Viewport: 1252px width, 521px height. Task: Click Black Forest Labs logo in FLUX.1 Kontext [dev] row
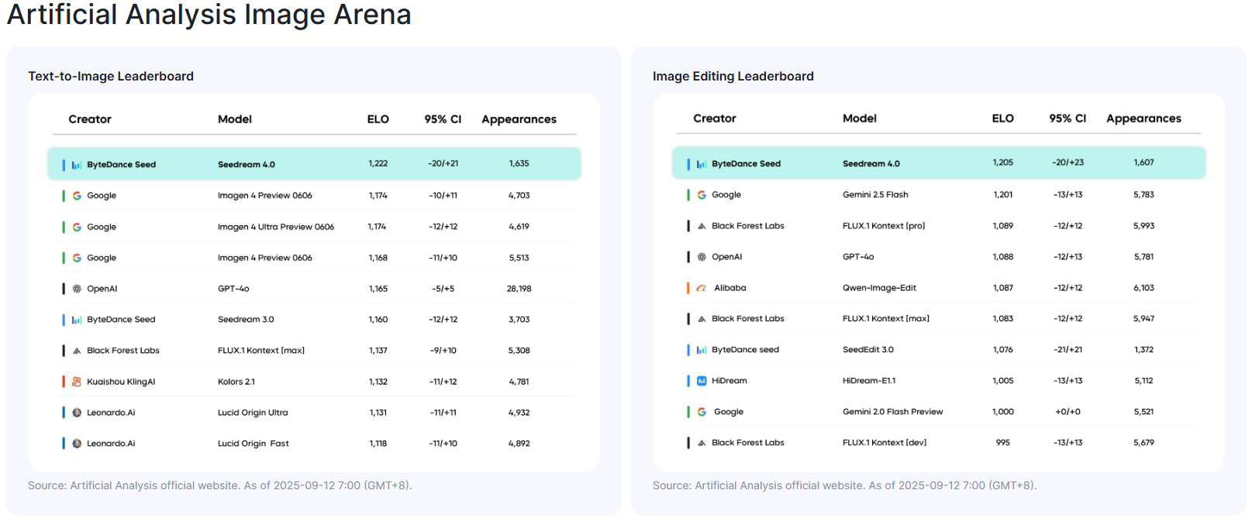coord(702,443)
